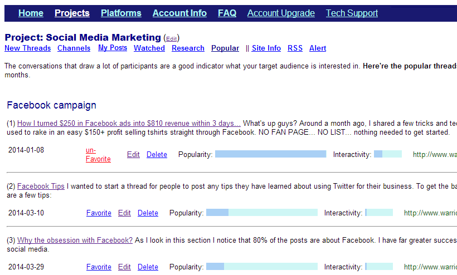Screen dimensions: 457x275
Task: Favorite the Facebook Tips thread
Action: (x=99, y=213)
